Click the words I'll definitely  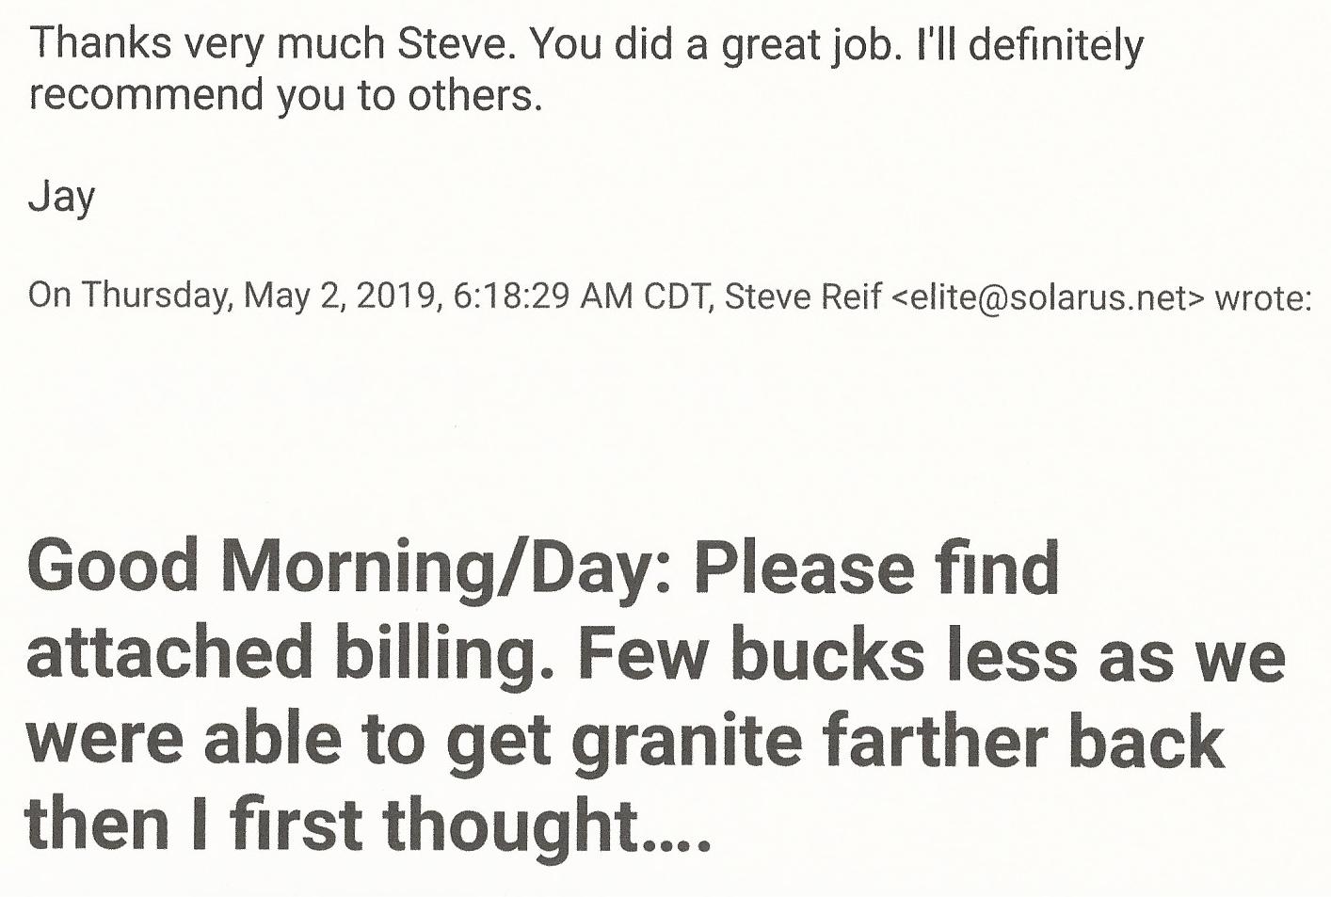click(1025, 45)
